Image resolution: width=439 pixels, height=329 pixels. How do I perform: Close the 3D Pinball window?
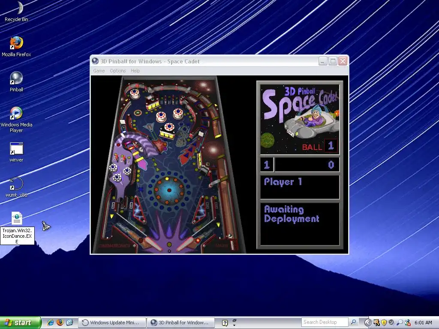point(343,61)
